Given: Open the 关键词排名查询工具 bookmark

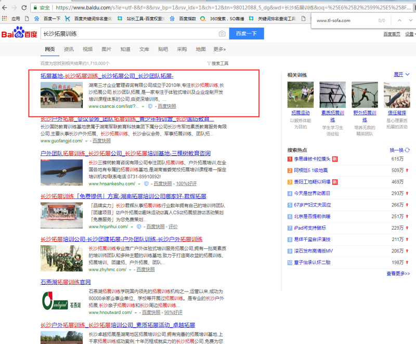Looking at the screenshot, I should (x=272, y=19).
